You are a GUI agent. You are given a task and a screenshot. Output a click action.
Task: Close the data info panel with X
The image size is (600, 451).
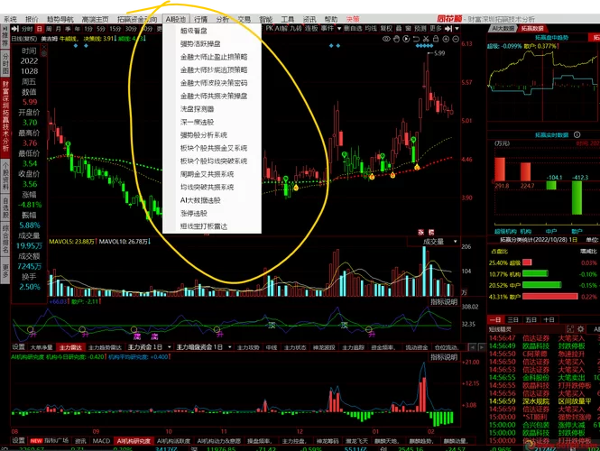[x=43, y=47]
